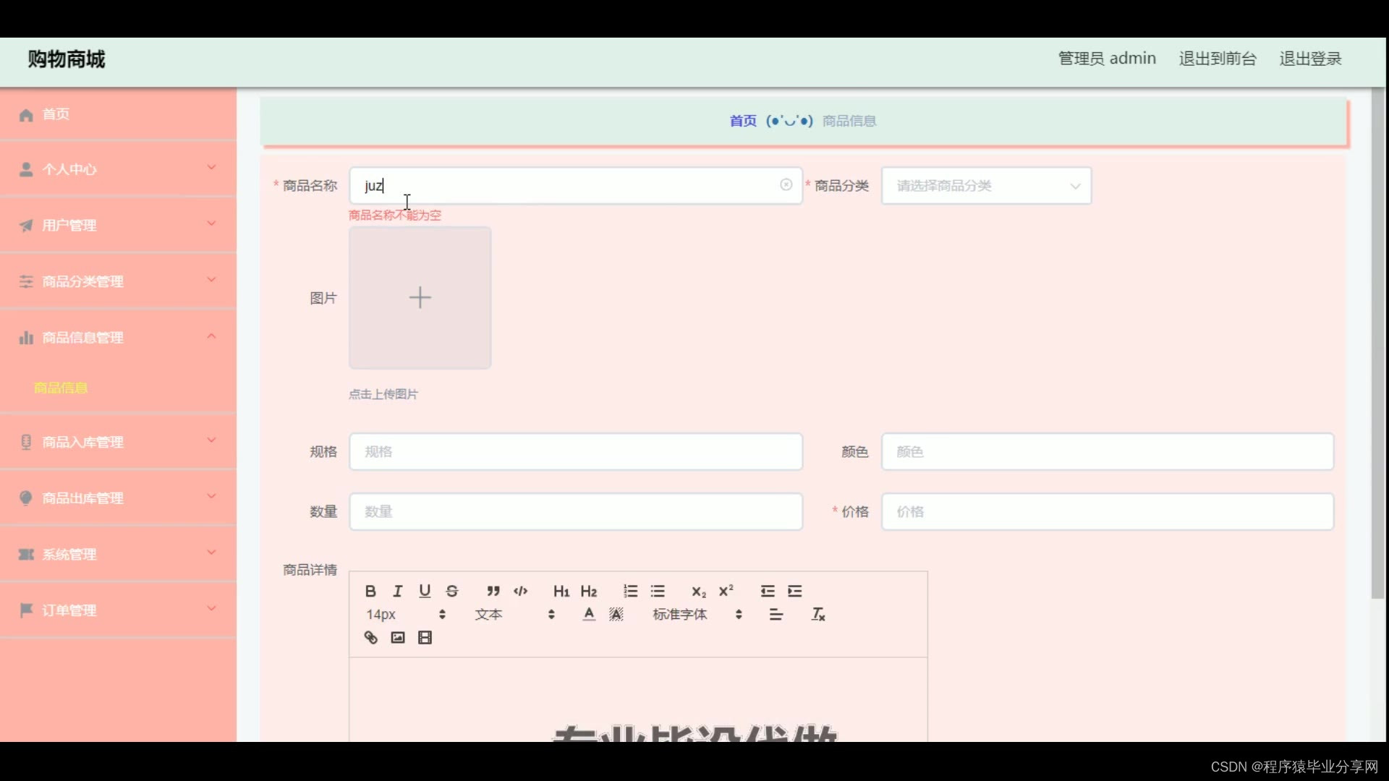Viewport: 1389px width, 781px height.
Task: Open the font text color picker
Action: tap(589, 614)
